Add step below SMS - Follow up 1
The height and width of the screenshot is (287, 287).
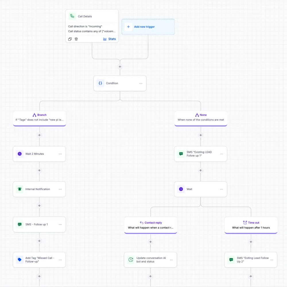39,241
